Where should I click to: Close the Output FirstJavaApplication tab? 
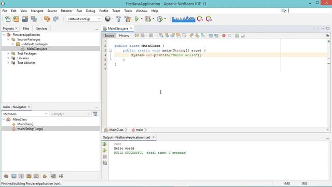tap(154, 137)
